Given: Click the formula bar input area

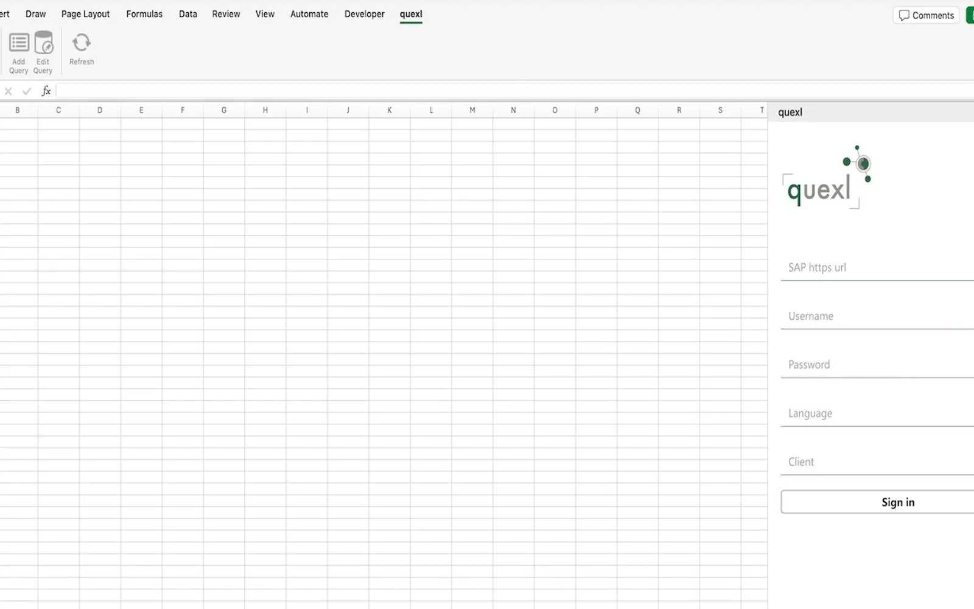Looking at the screenshot, I should pyautogui.click(x=515, y=91).
